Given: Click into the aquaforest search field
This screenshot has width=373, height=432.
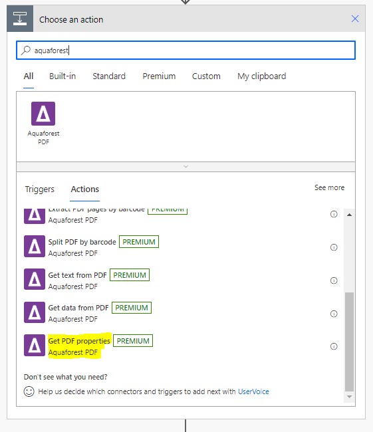Looking at the screenshot, I should tap(186, 50).
